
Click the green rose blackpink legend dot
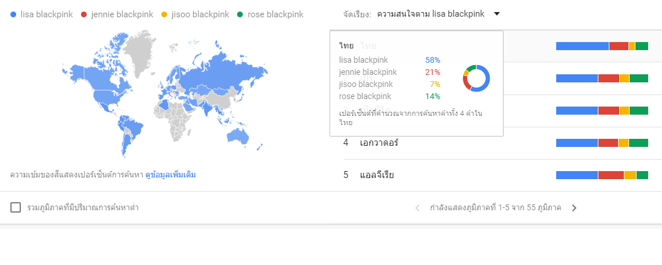[240, 14]
